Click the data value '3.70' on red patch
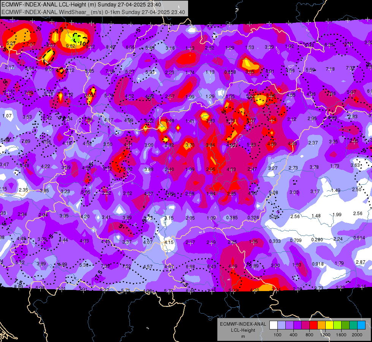372x342 pixels. coord(190,145)
